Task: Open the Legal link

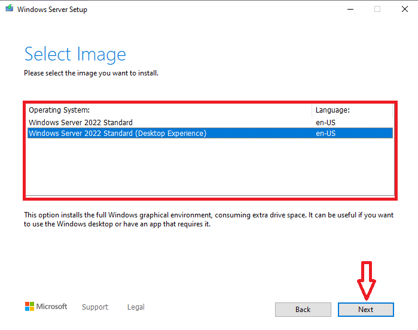Action: coord(136,307)
